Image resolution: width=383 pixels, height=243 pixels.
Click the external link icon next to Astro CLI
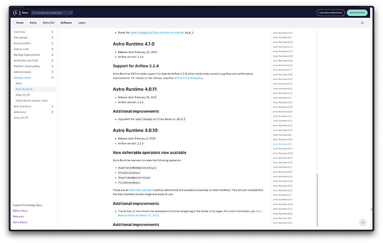pos(28,95)
